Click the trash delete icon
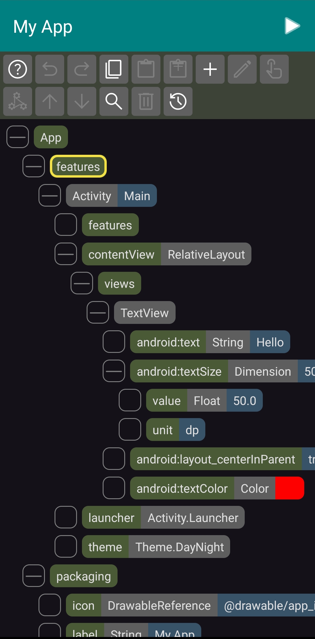Viewport: 315px width, 639px height. tap(146, 102)
